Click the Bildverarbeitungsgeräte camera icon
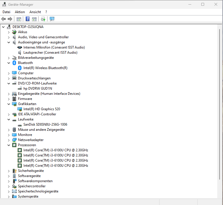The image size is (223, 205). coord(14,58)
